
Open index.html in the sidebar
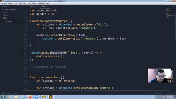click(x=9, y=24)
